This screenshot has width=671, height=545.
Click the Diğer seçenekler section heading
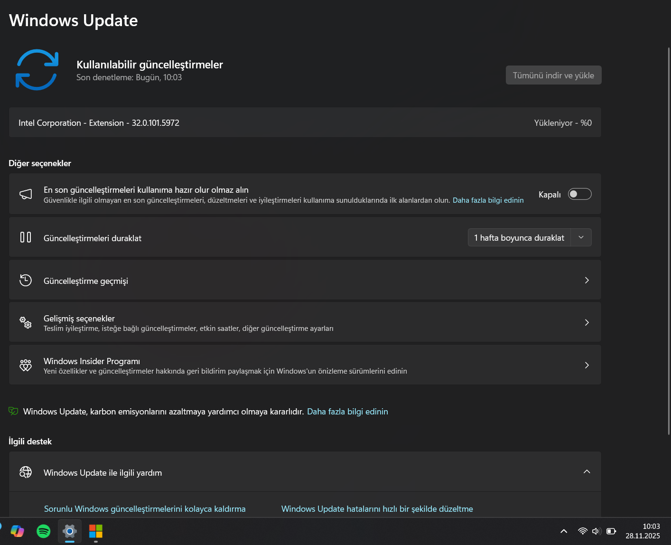[x=40, y=163]
